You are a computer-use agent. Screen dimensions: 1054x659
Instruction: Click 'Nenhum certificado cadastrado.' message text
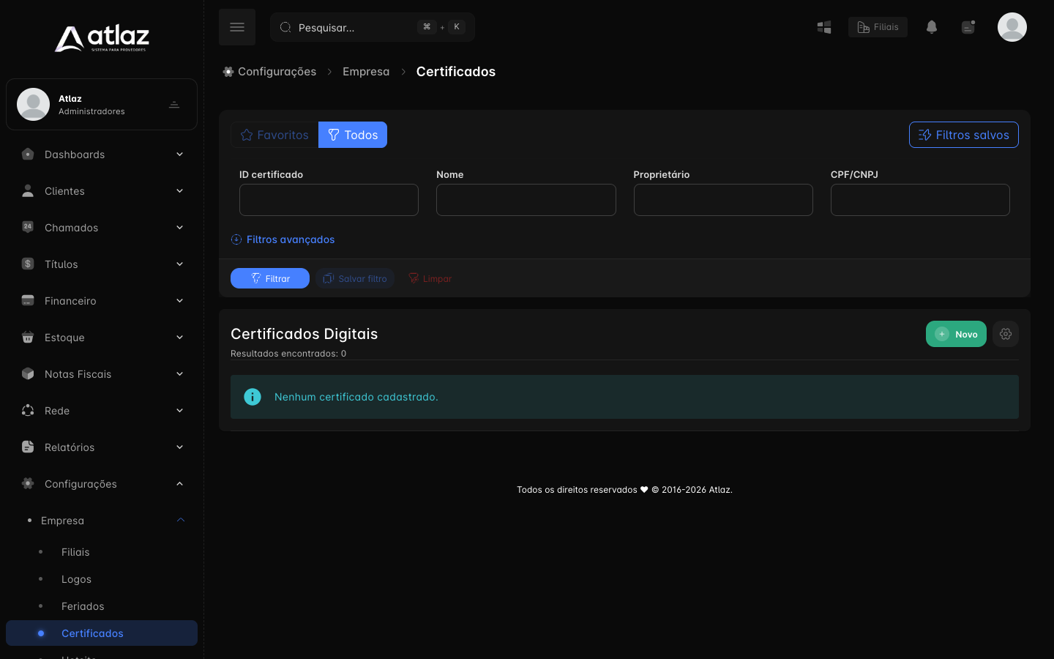point(356,397)
